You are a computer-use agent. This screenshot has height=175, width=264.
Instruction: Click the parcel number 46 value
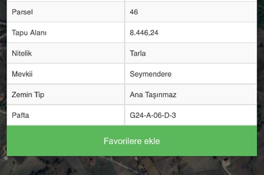tap(134, 12)
